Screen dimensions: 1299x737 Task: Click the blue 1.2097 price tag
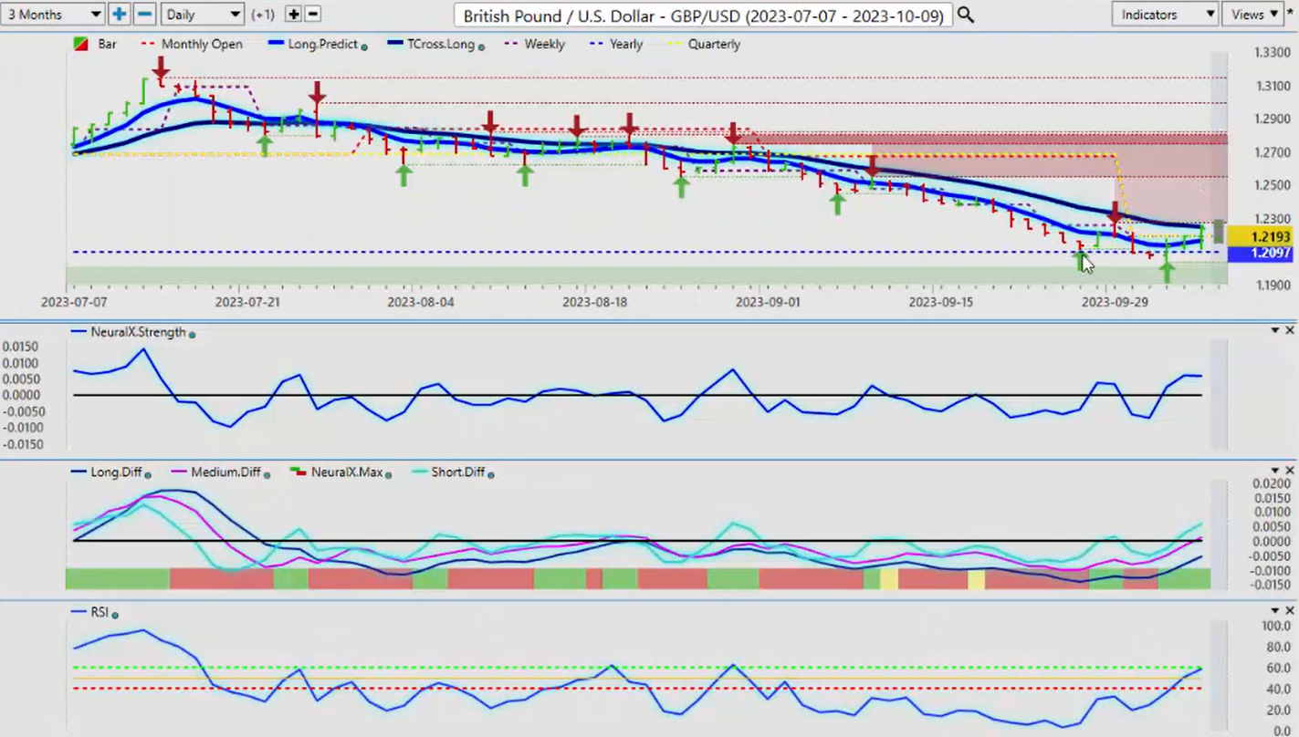pos(1258,254)
